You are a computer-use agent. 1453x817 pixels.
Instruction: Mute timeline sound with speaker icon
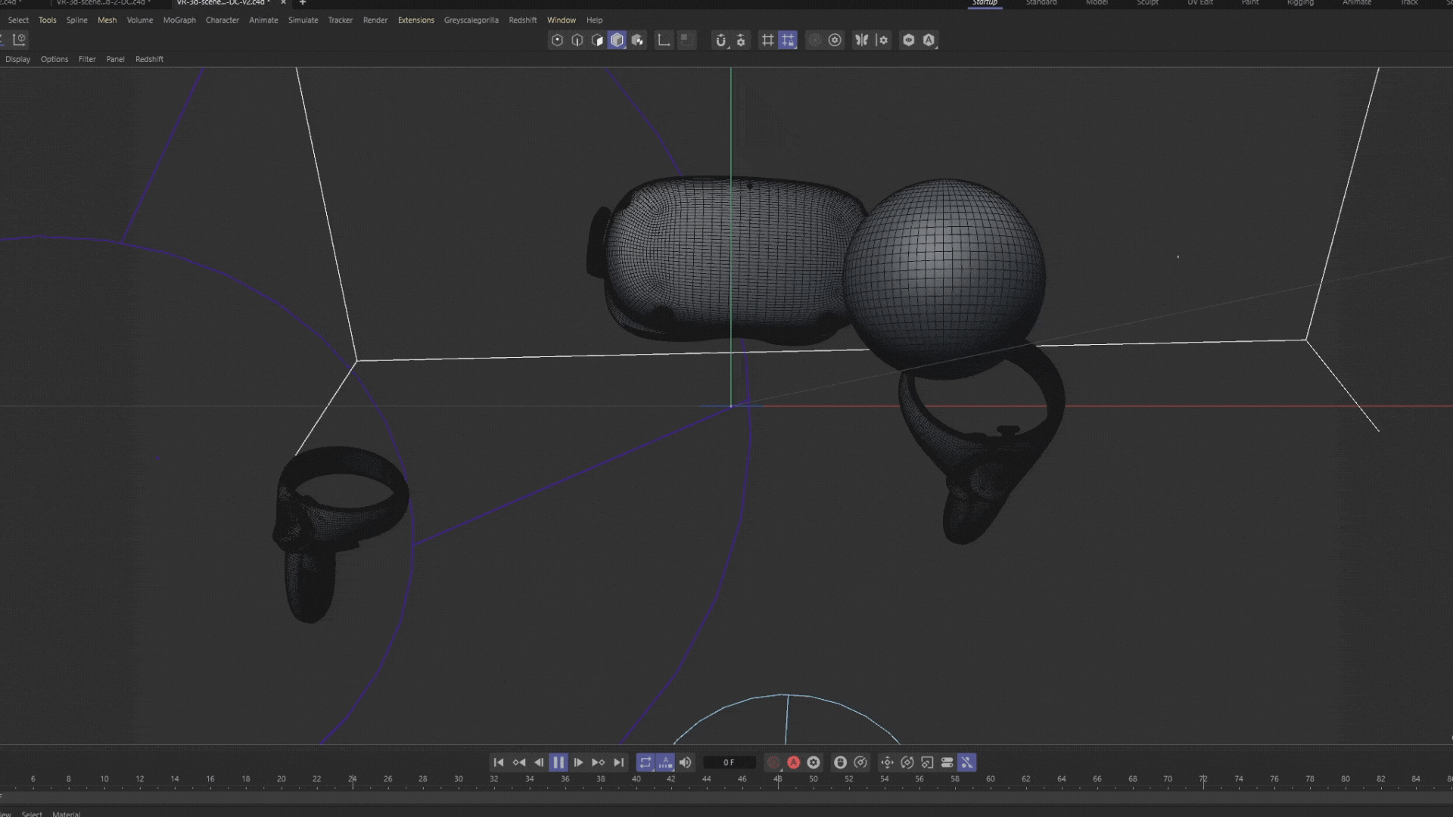tap(686, 763)
